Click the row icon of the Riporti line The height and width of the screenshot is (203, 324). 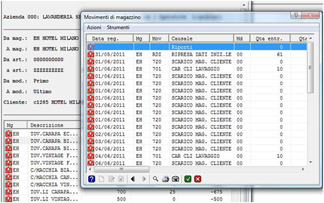pos(91,47)
